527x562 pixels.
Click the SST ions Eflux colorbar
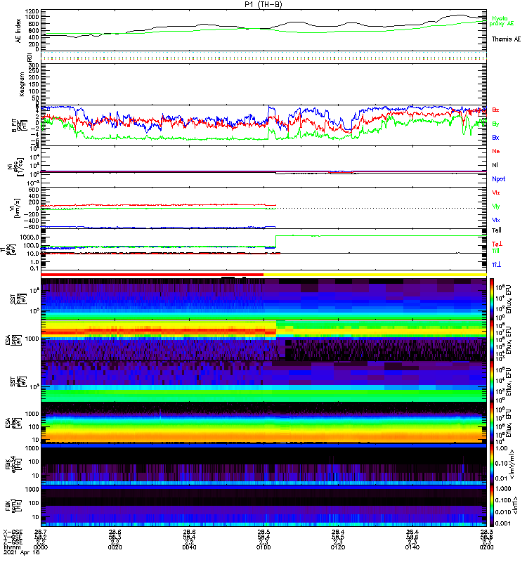coord(492,299)
